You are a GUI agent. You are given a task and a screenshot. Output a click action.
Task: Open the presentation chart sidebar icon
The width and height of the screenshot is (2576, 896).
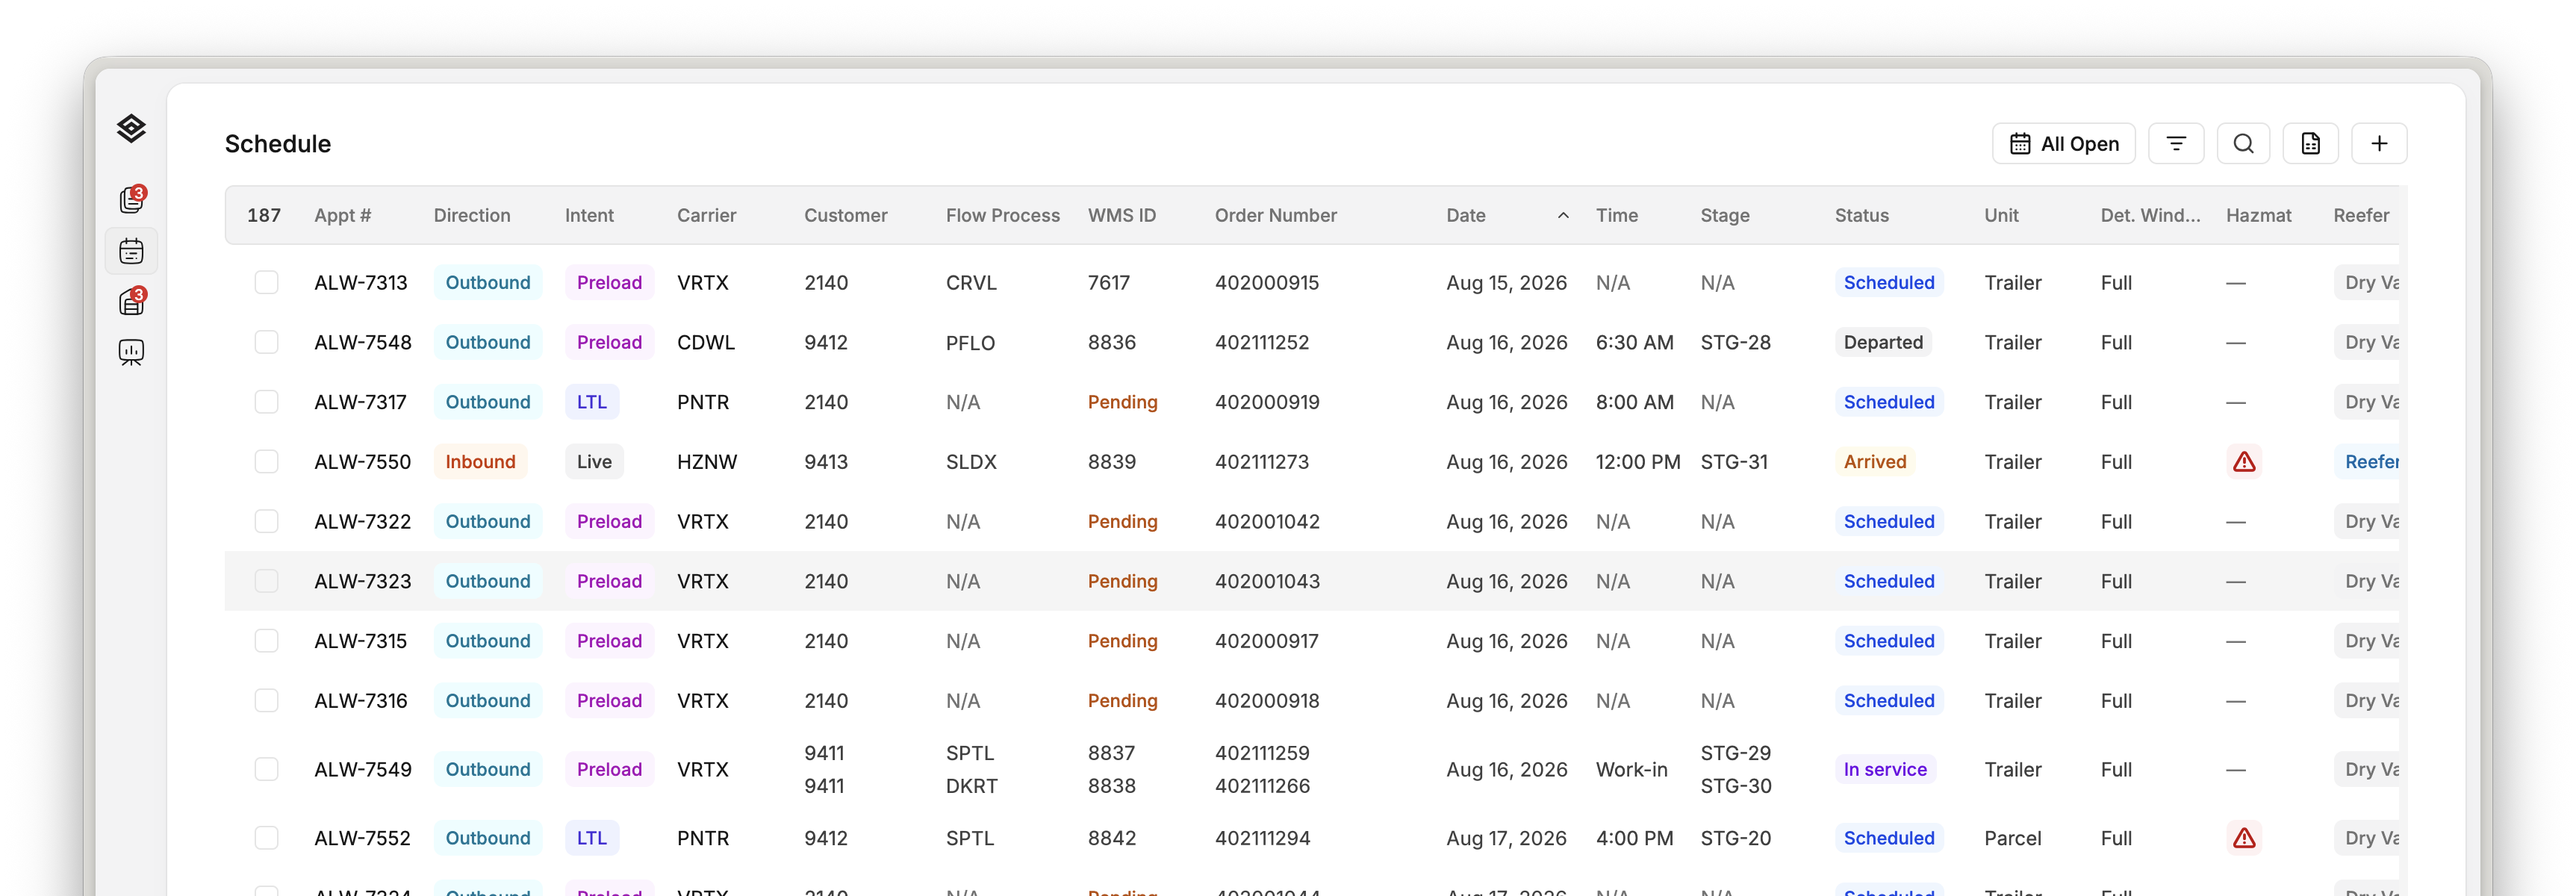coord(131,352)
